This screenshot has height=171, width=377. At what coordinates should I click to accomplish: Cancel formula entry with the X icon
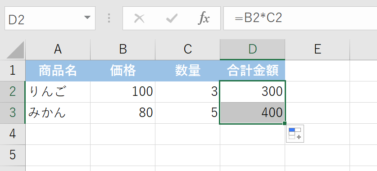pos(139,18)
